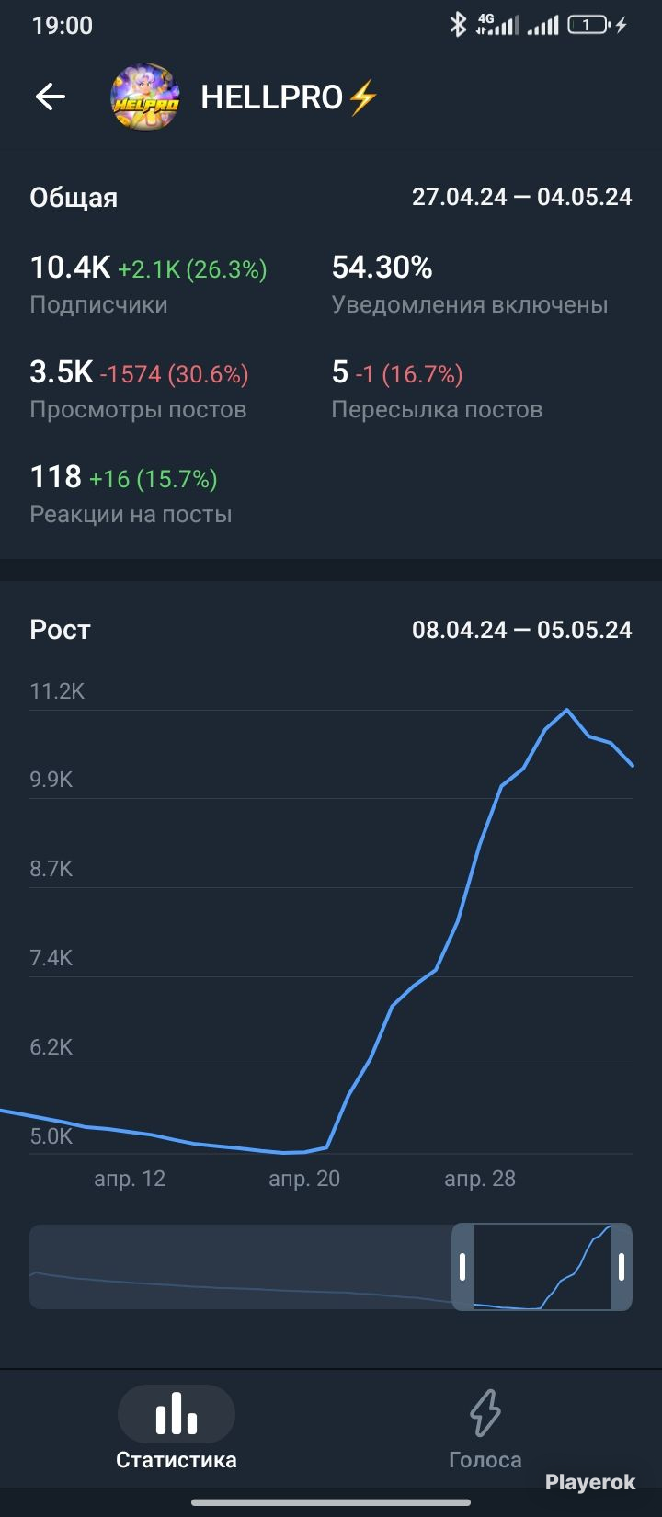
Task: Tap the second signal bars icon
Action: coord(543,25)
